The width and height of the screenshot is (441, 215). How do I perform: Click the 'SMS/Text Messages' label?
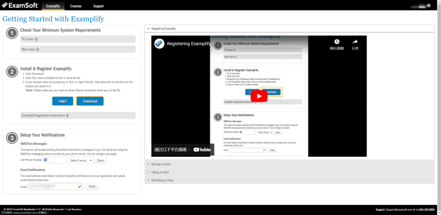tap(34, 144)
